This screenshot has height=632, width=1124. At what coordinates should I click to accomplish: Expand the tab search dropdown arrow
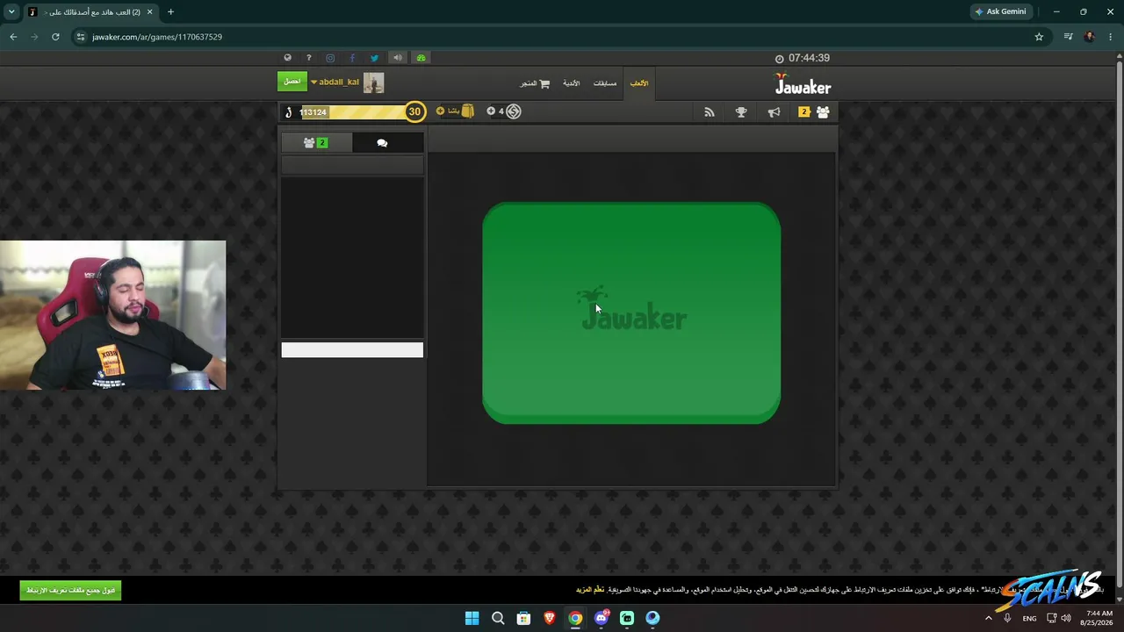point(11,12)
